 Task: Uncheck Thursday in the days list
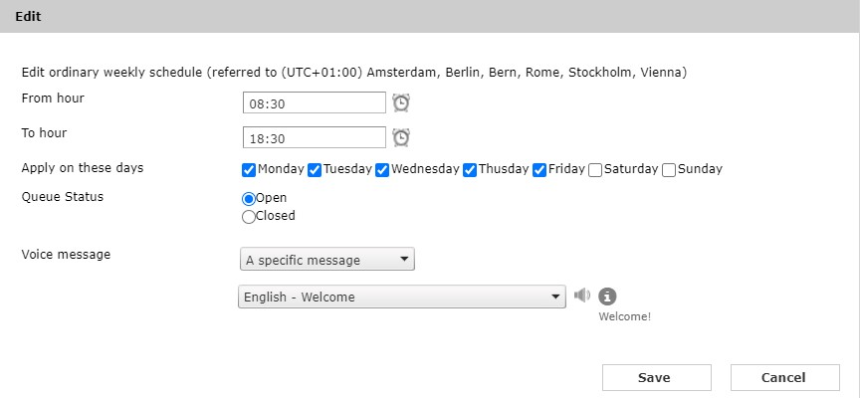(470, 169)
